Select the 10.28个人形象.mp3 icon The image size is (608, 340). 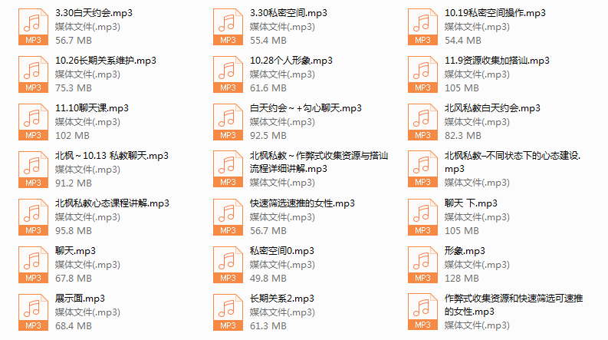[228, 74]
